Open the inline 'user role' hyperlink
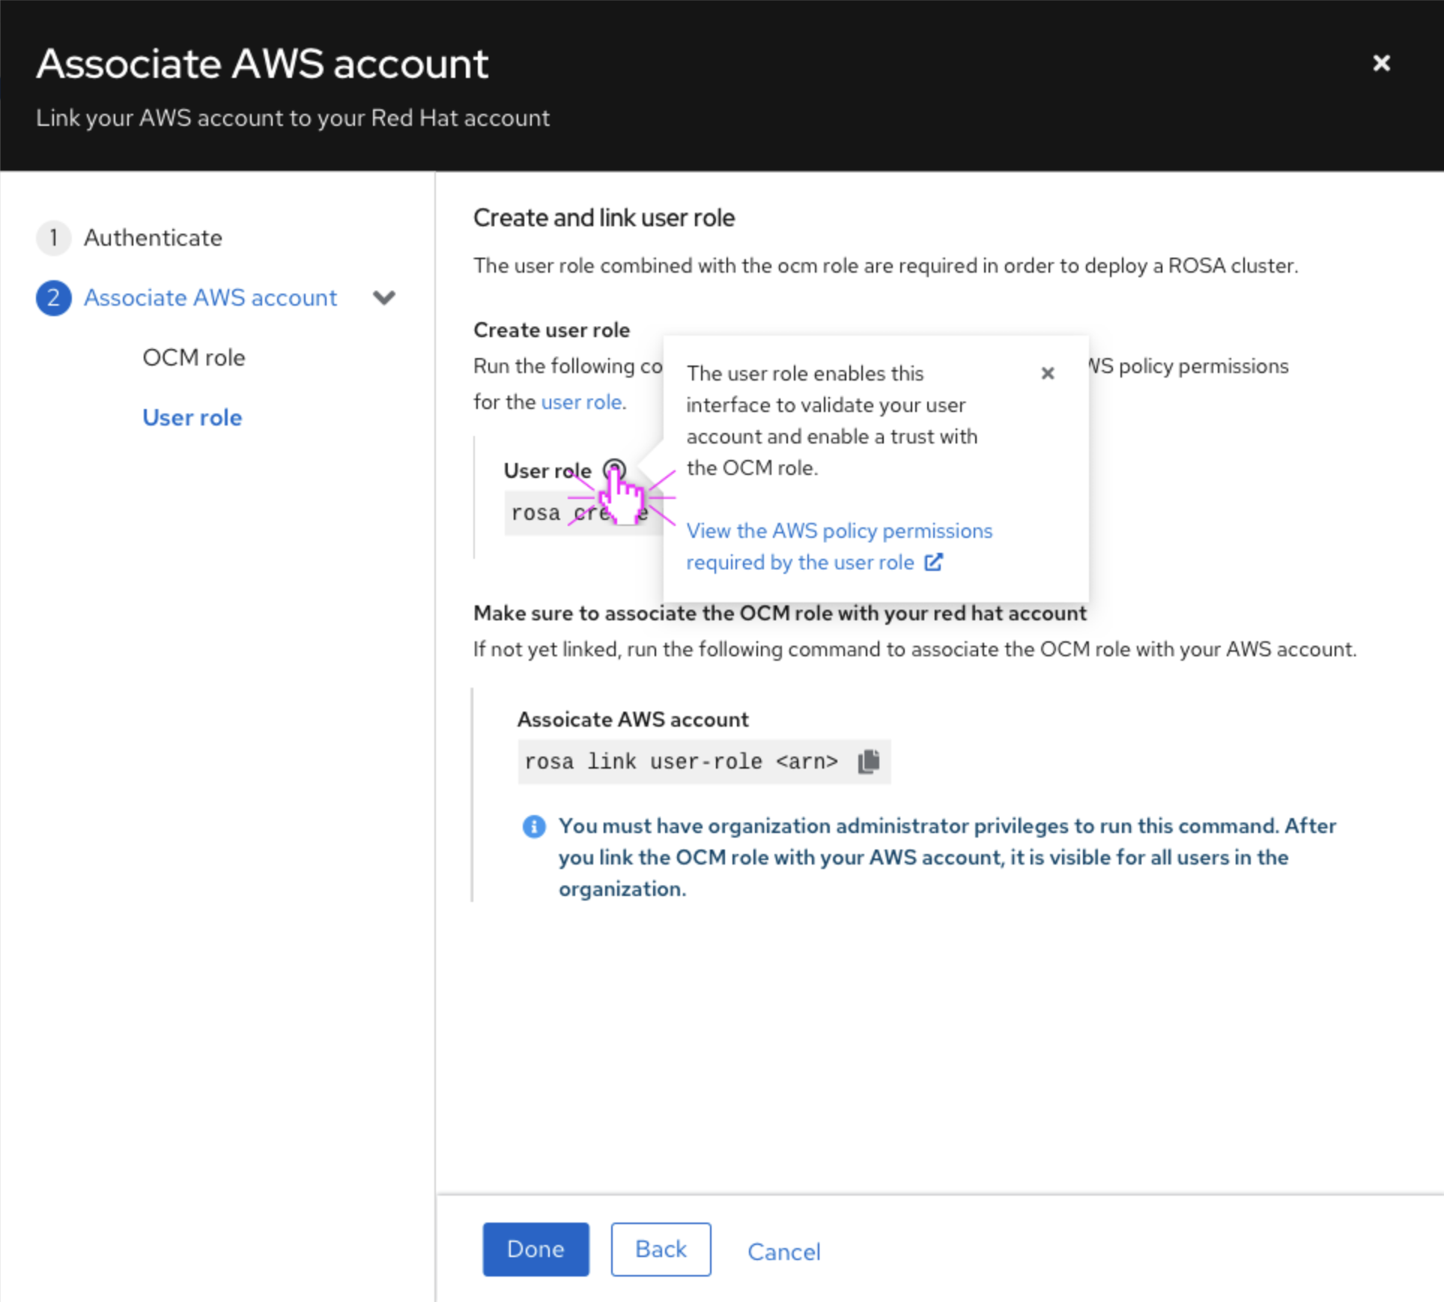The height and width of the screenshot is (1302, 1444). coord(580,402)
